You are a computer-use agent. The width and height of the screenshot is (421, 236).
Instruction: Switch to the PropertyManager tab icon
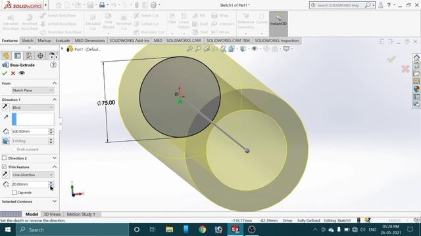(x=18, y=56)
